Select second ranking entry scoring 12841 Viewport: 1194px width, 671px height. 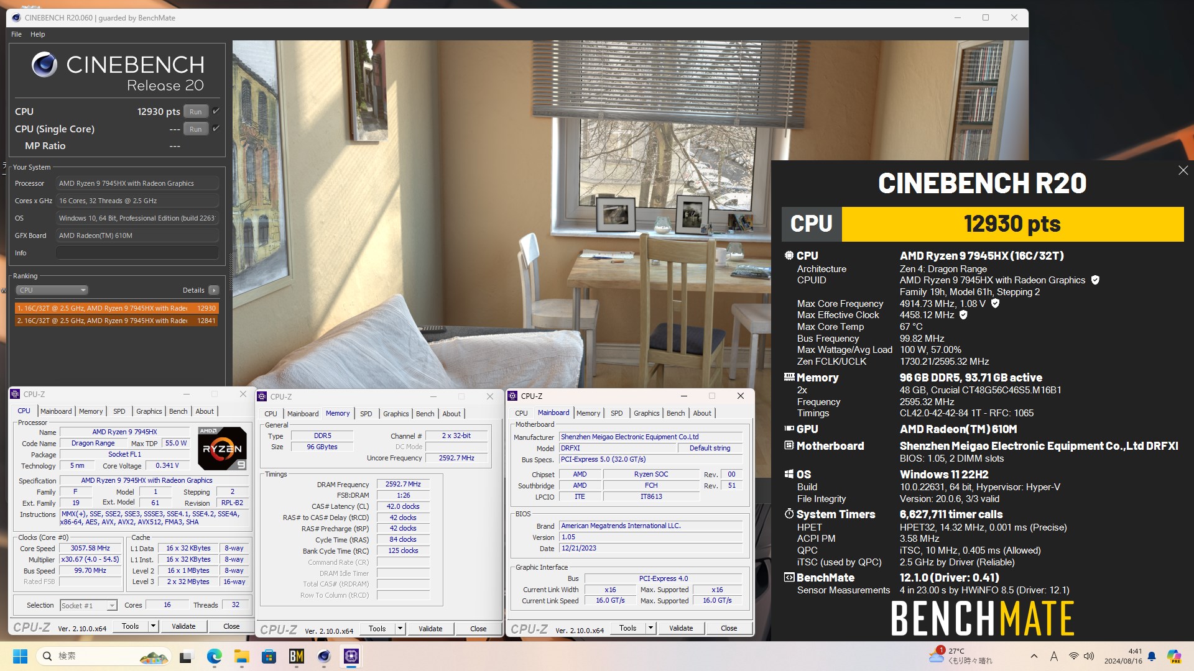pyautogui.click(x=116, y=321)
